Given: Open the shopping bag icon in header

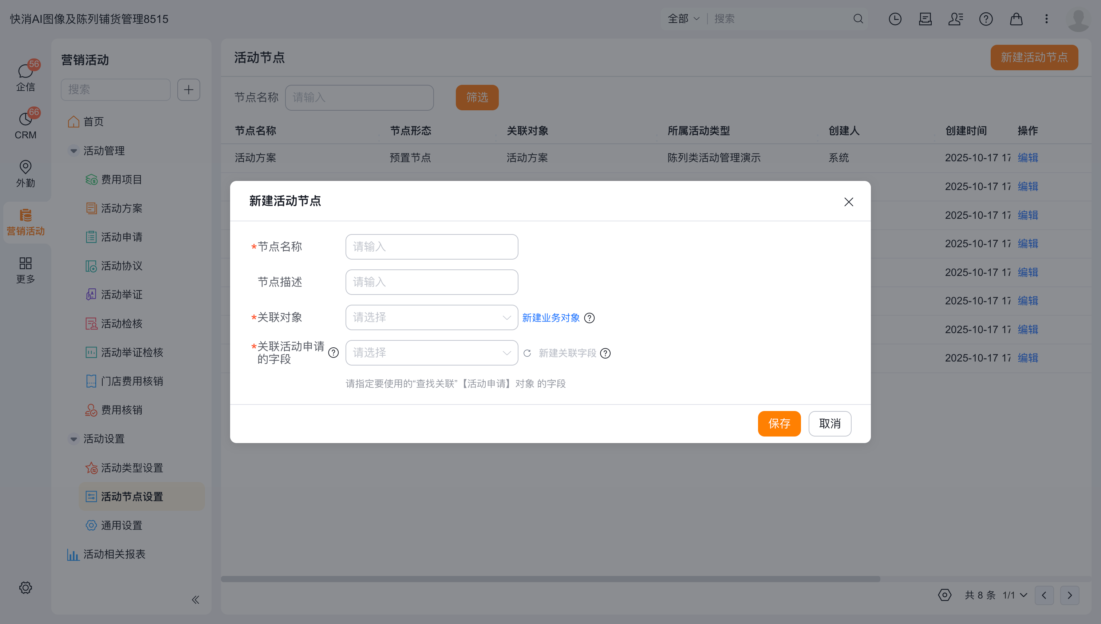Looking at the screenshot, I should click(1016, 19).
